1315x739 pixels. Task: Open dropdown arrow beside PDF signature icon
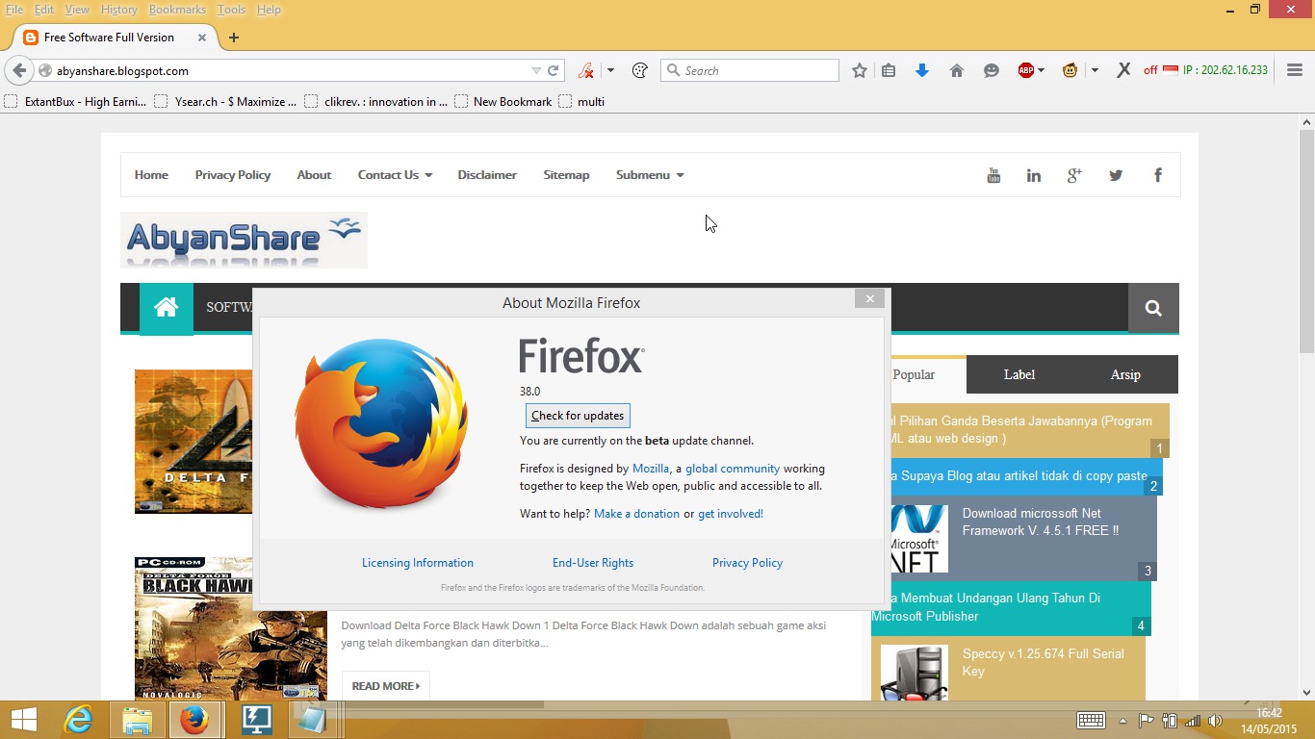[610, 70]
